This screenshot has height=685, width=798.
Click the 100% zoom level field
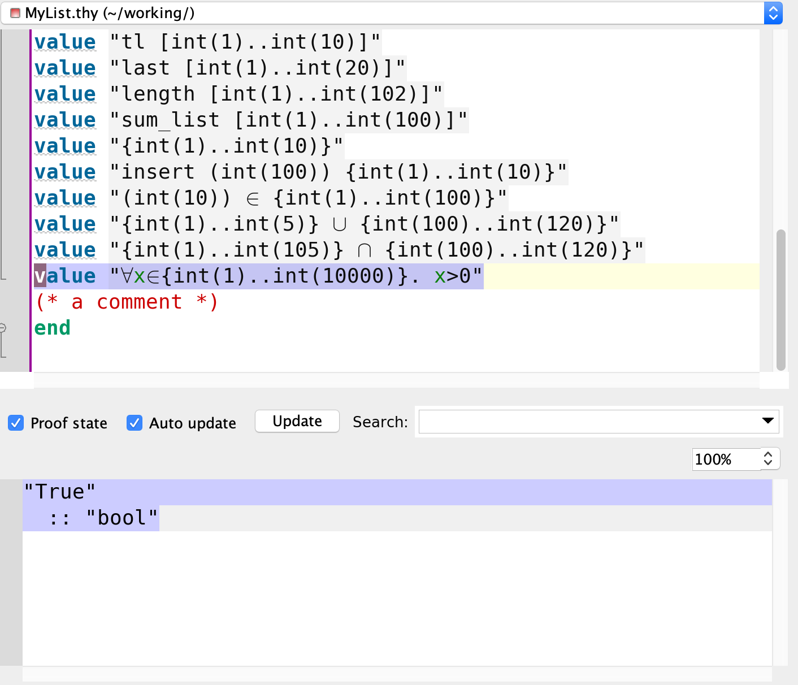726,459
